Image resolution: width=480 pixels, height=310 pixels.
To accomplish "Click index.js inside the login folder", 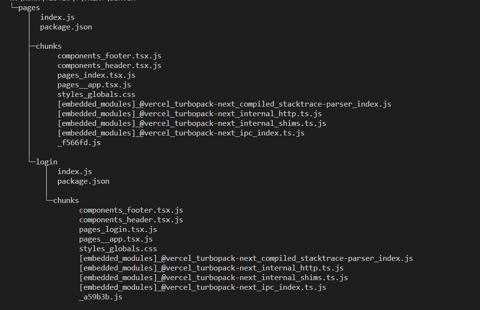I will point(75,172).
